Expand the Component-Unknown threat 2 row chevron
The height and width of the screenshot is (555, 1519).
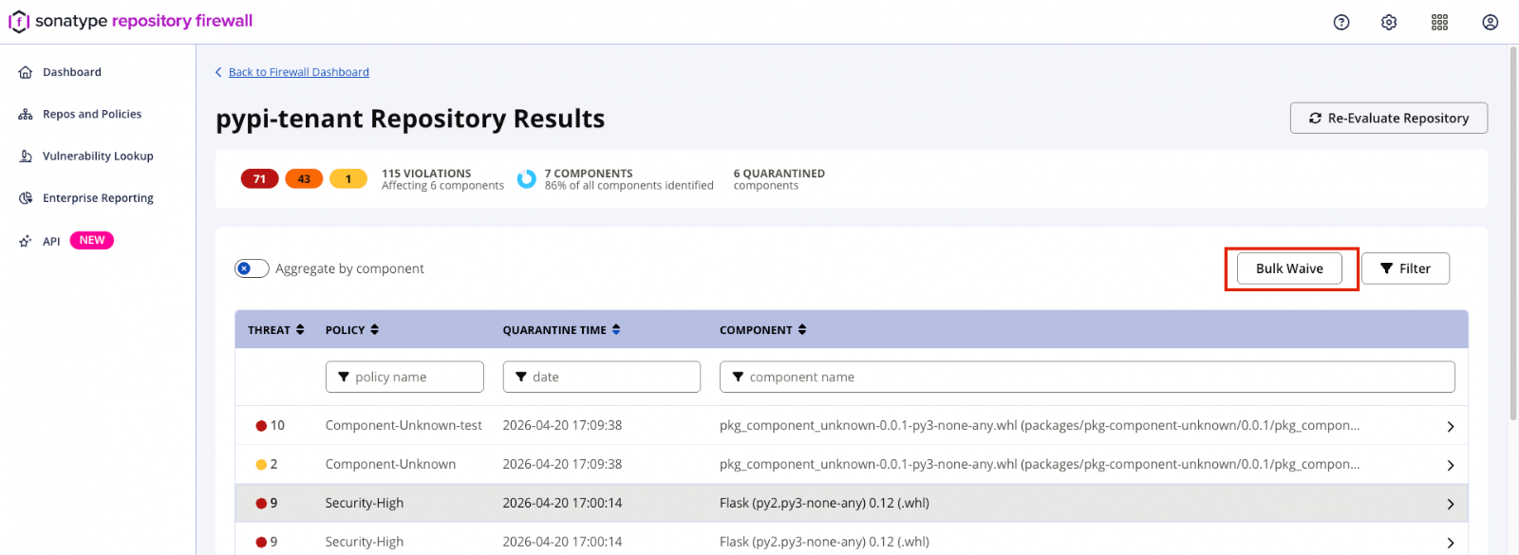point(1450,466)
